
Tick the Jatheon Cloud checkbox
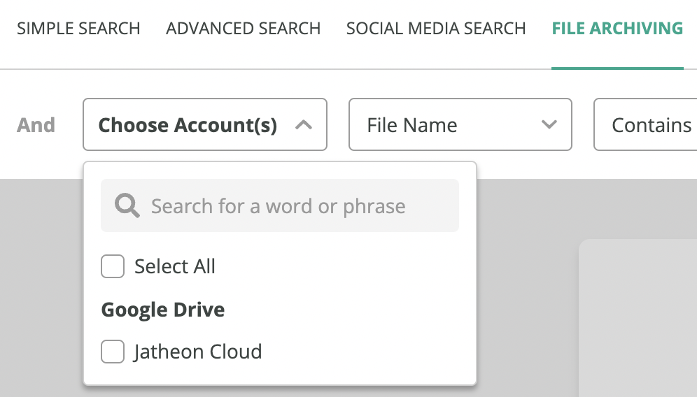pos(113,352)
